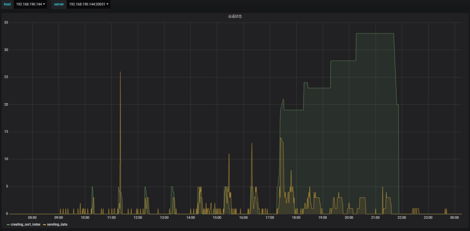Image resolution: width=470 pixels, height=231 pixels.
Task: Open the server variable dropdown
Action: coord(88,4)
